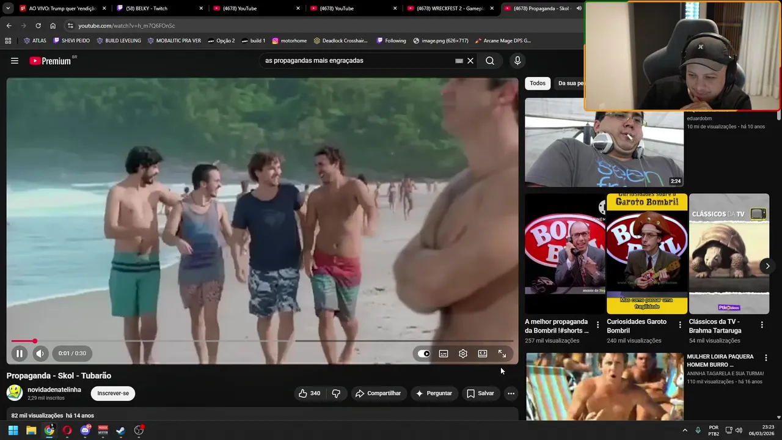Click the browser address bar URL
This screenshot has height=440, width=782.
126,26
